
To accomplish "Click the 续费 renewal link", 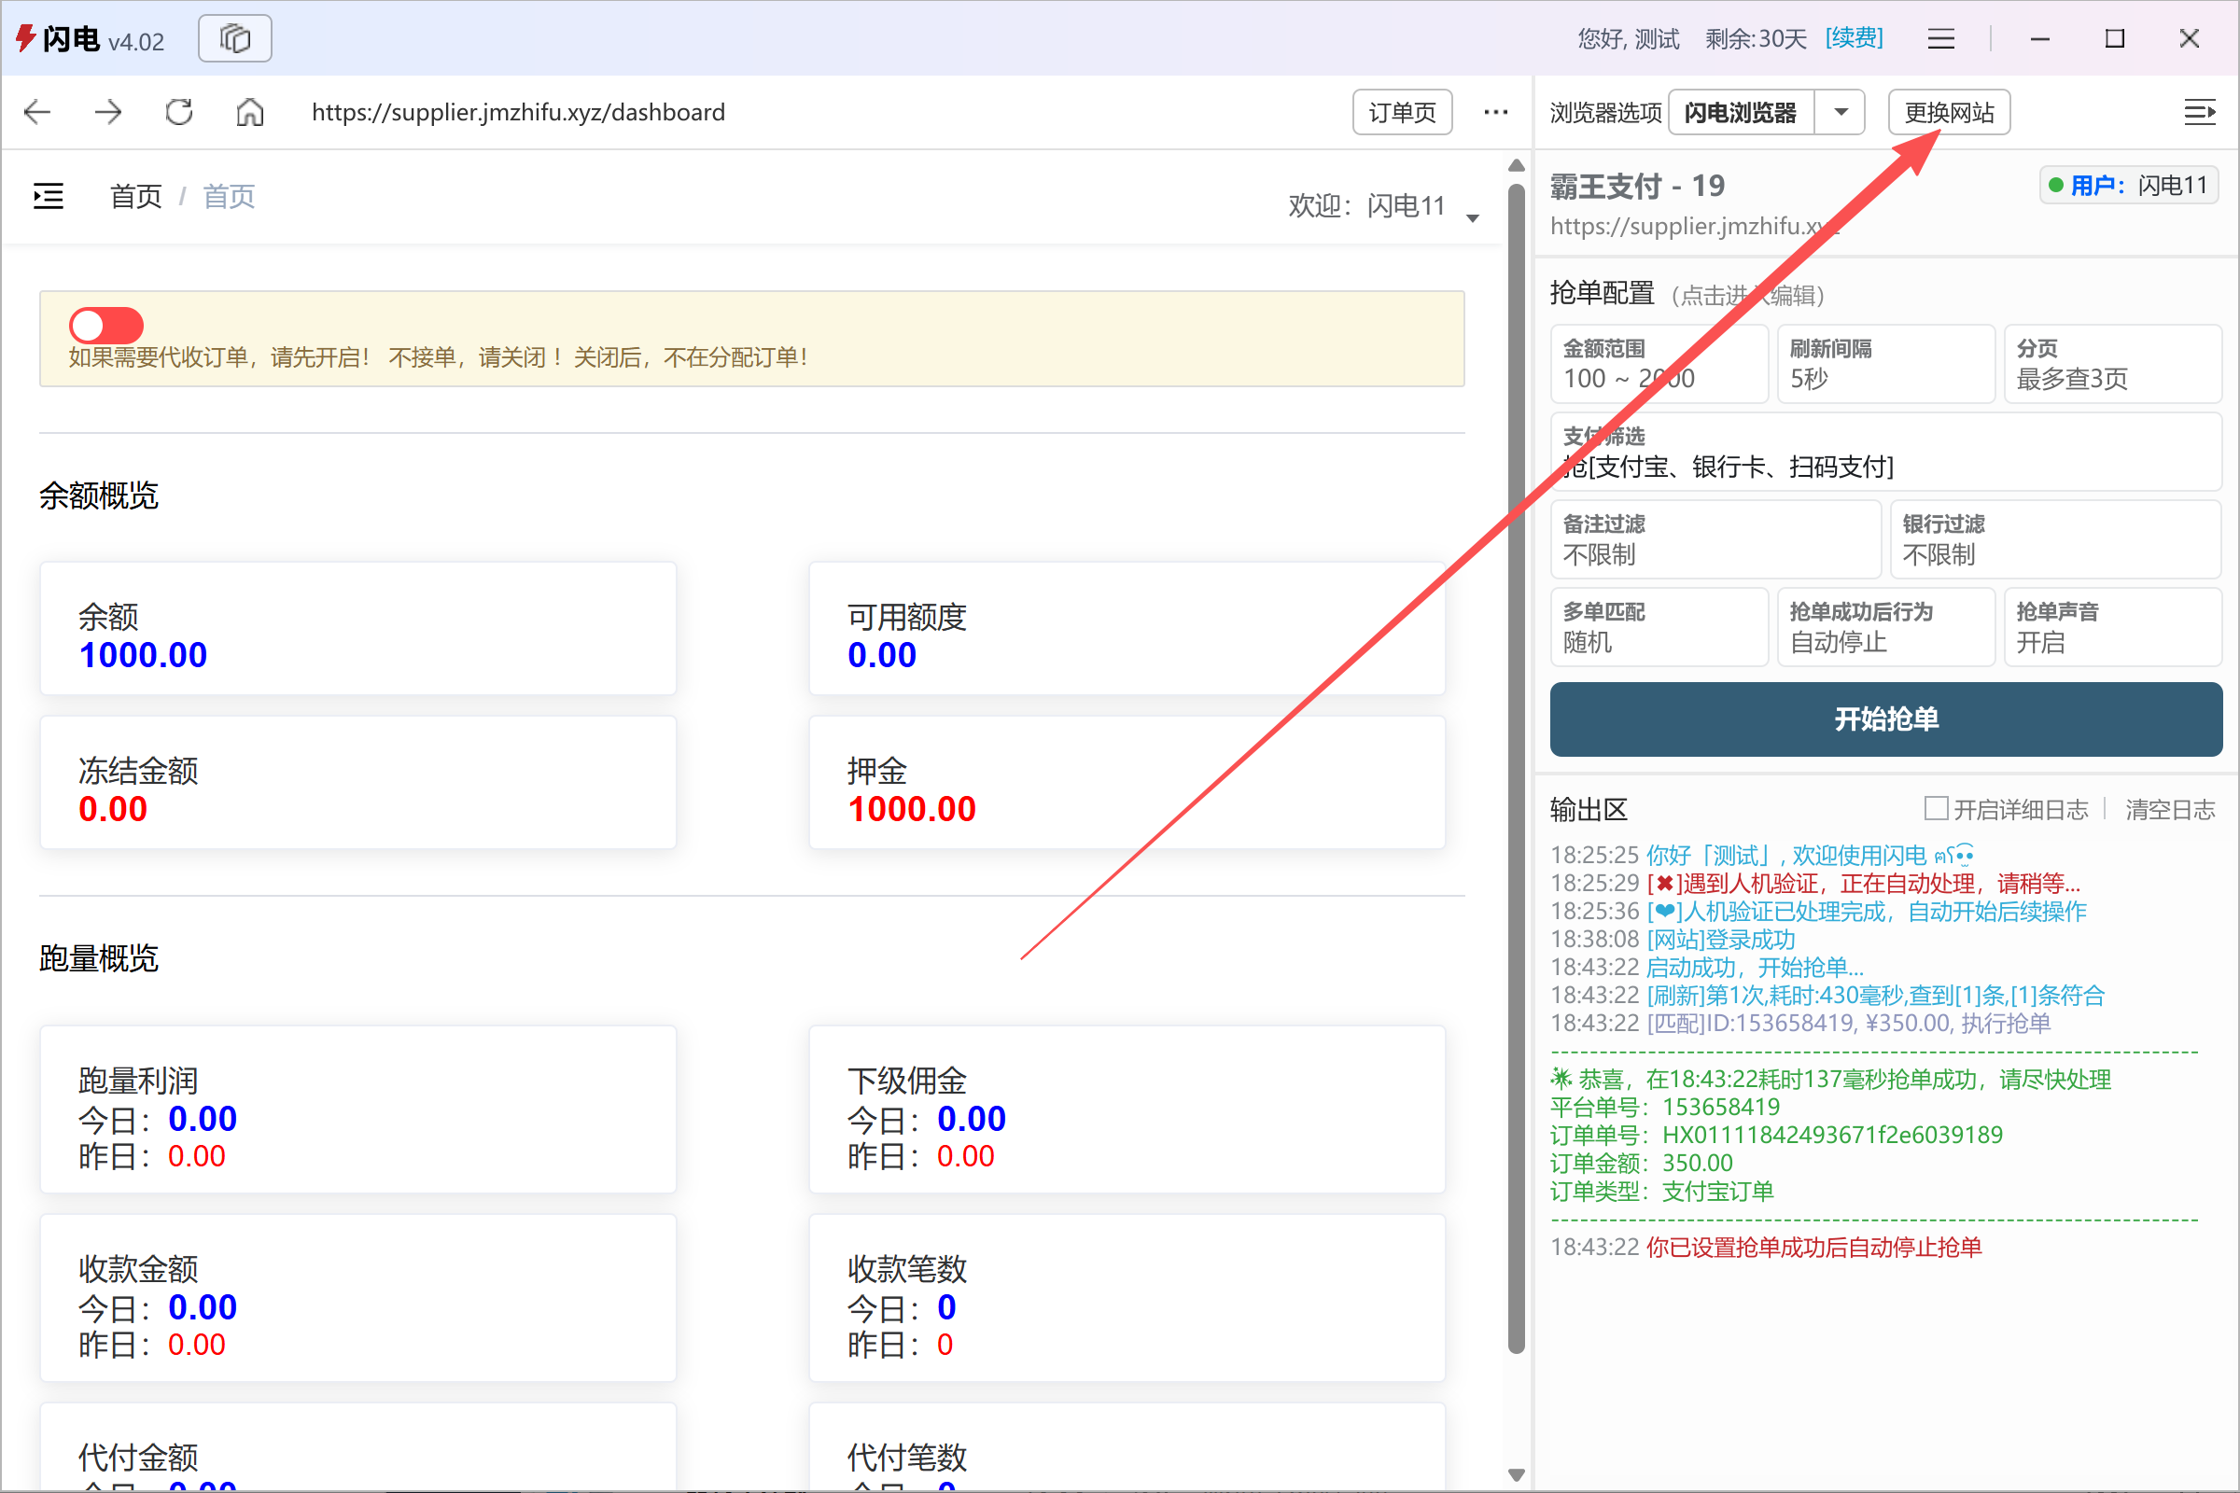I will [x=1854, y=38].
